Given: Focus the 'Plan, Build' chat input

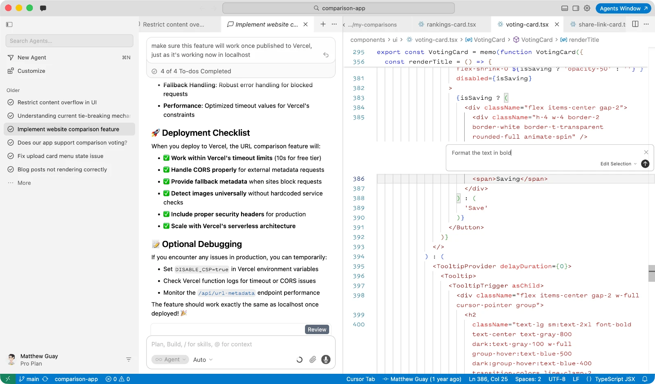Looking at the screenshot, I should [x=241, y=344].
